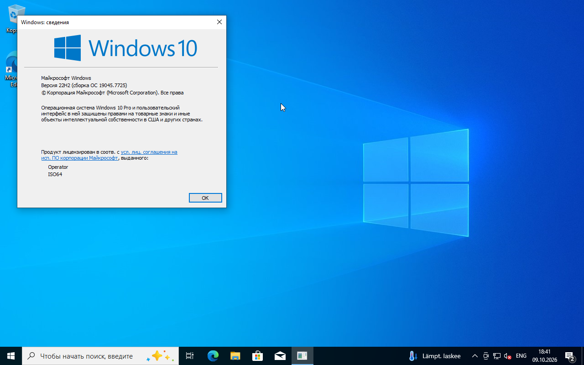
Task: Click the 'Windows: сведения' title bar text
Action: pyautogui.click(x=45, y=22)
